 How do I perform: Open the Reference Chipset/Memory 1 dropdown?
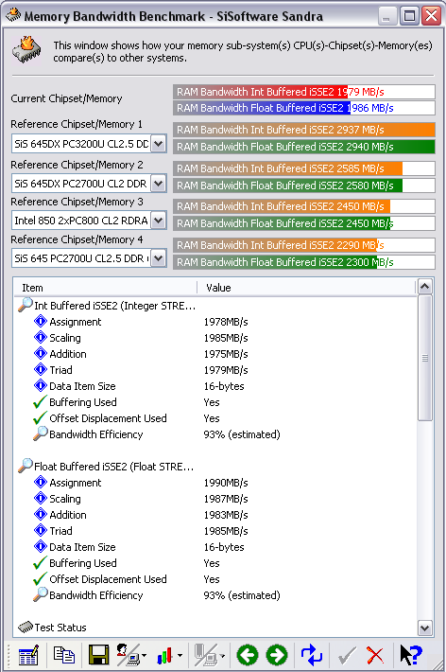tap(159, 144)
